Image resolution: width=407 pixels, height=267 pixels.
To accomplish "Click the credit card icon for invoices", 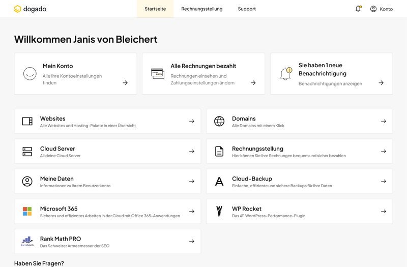I will click(158, 74).
